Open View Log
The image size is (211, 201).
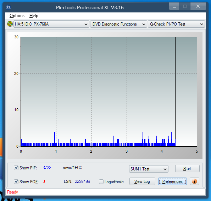(142, 181)
